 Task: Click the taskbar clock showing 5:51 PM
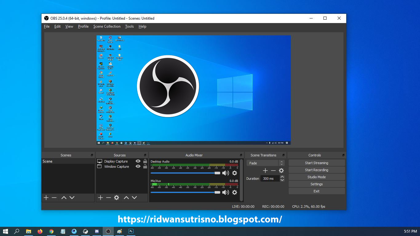pos(410,231)
